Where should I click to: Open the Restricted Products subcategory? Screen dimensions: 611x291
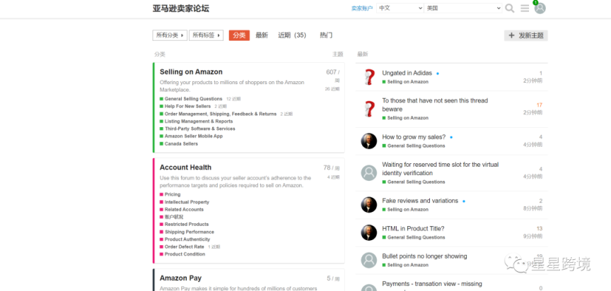click(187, 225)
